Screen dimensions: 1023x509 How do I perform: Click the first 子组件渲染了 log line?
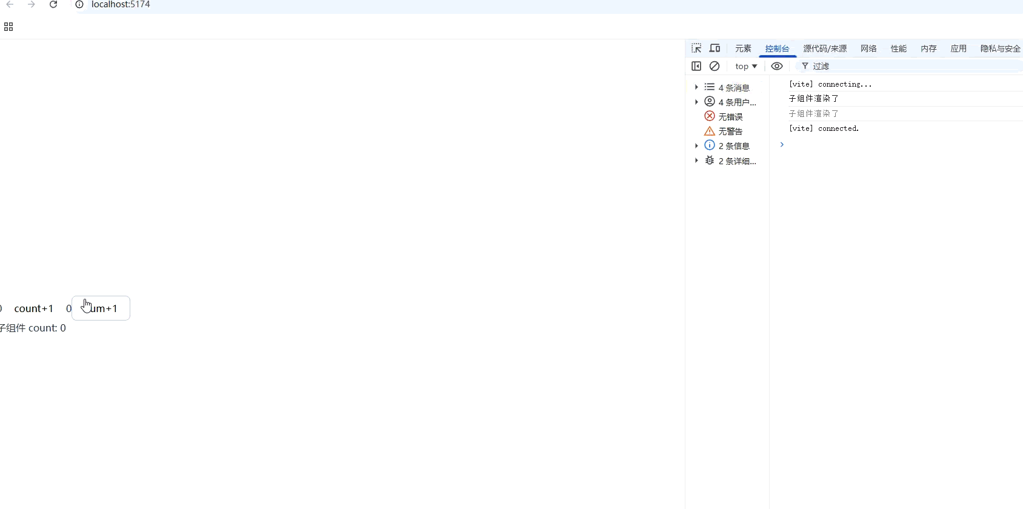click(x=813, y=99)
